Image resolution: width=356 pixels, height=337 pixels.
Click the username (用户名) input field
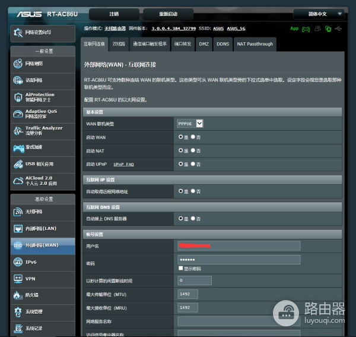pos(239,246)
